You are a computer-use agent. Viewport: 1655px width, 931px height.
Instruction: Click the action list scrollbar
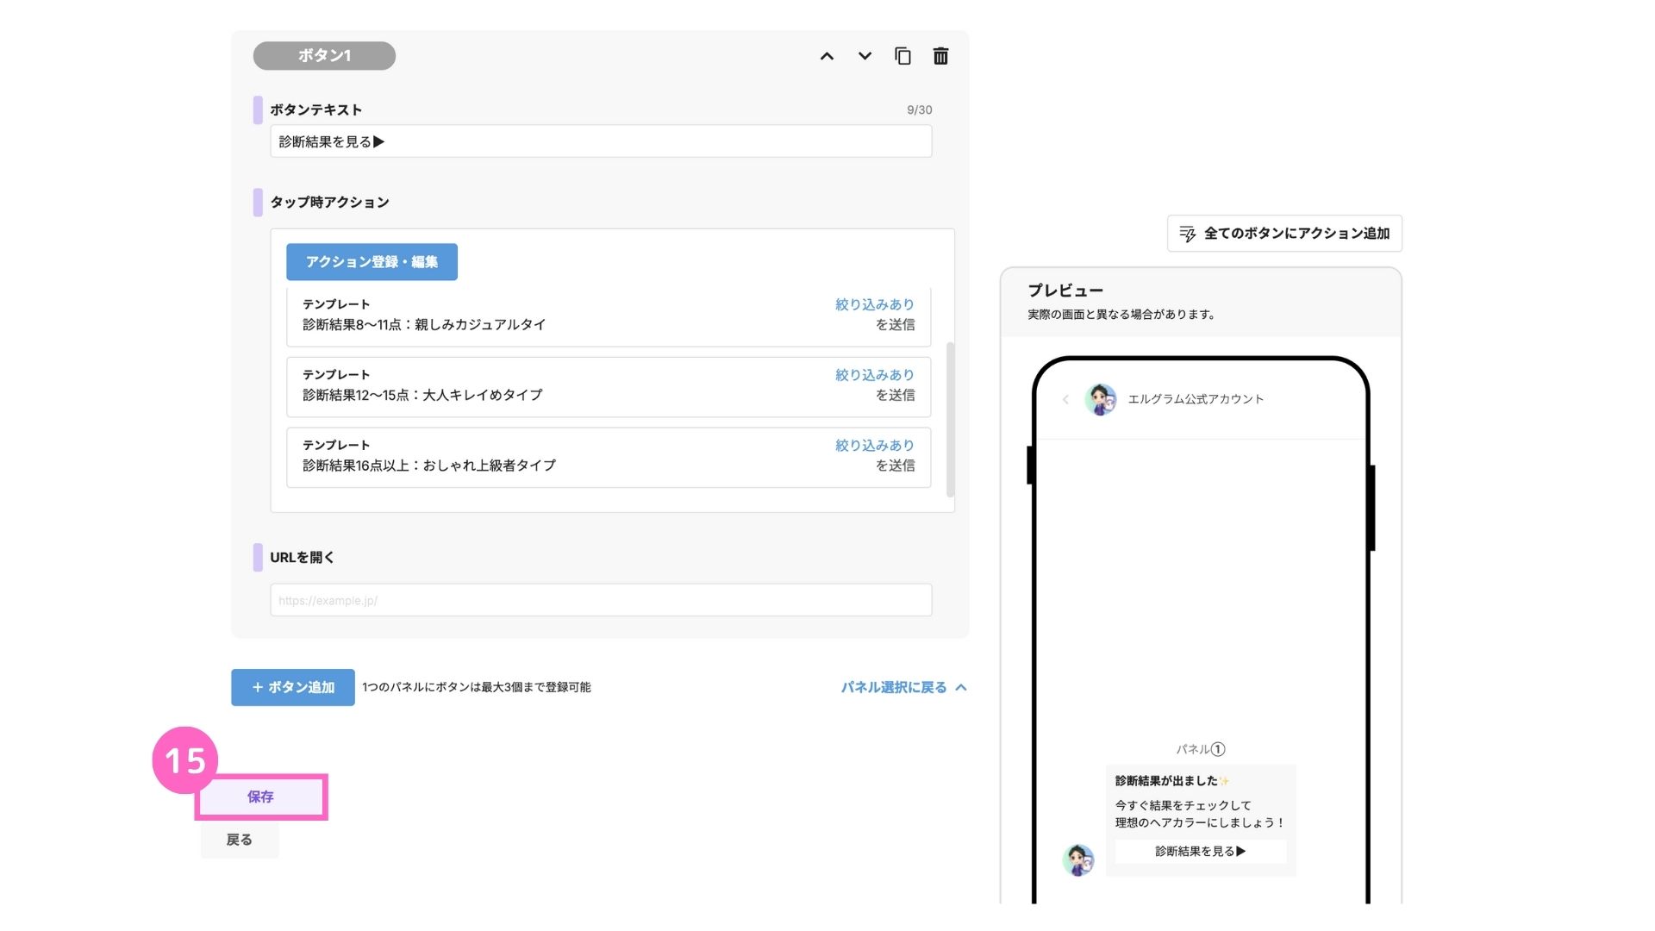coord(950,419)
